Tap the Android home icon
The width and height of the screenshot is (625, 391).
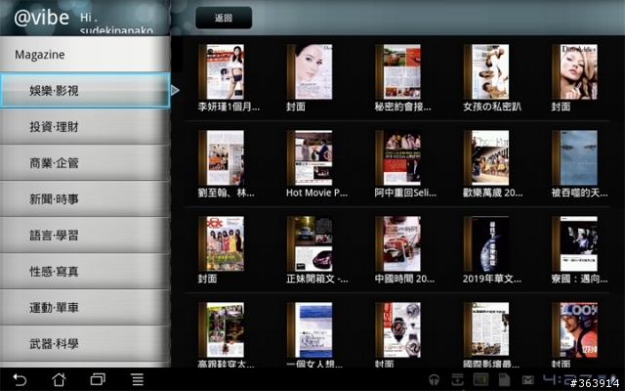(x=59, y=379)
